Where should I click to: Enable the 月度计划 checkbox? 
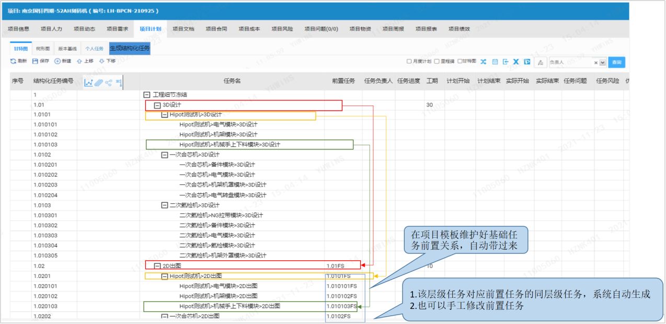(x=409, y=61)
